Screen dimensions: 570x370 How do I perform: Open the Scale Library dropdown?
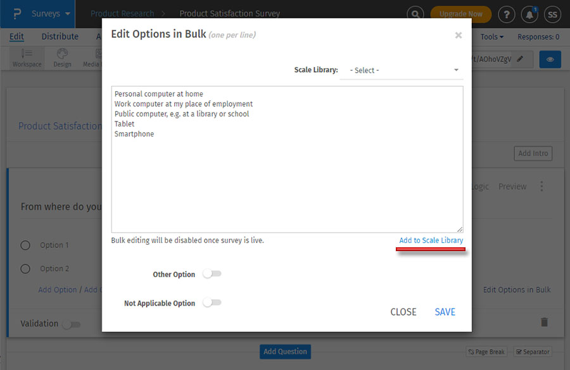402,70
